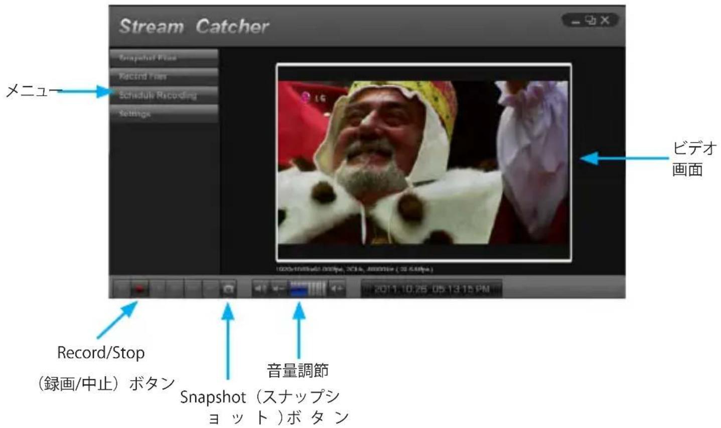This screenshot has height=428, width=721.
Task: Open the Snapshot Files menu
Action: pos(164,58)
